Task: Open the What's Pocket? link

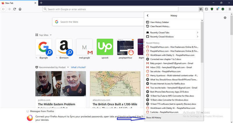Action: tap(78, 67)
